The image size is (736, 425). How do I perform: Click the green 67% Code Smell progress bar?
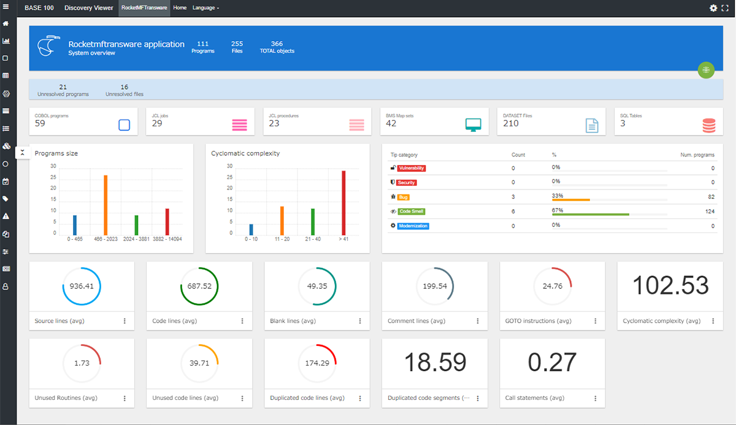pos(591,214)
